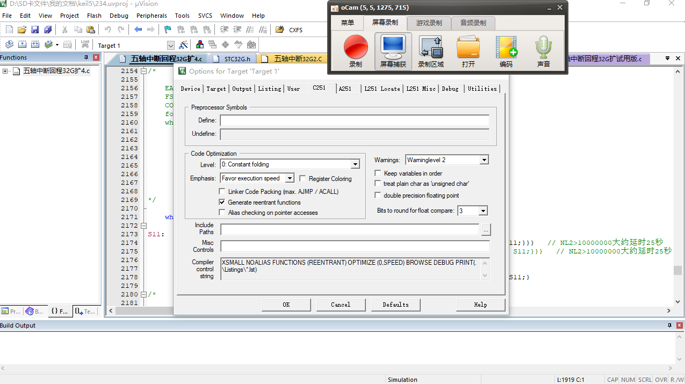Screen dimensions: 685x384
Task: Click the Rebuild all target files icon
Action: pos(35,45)
